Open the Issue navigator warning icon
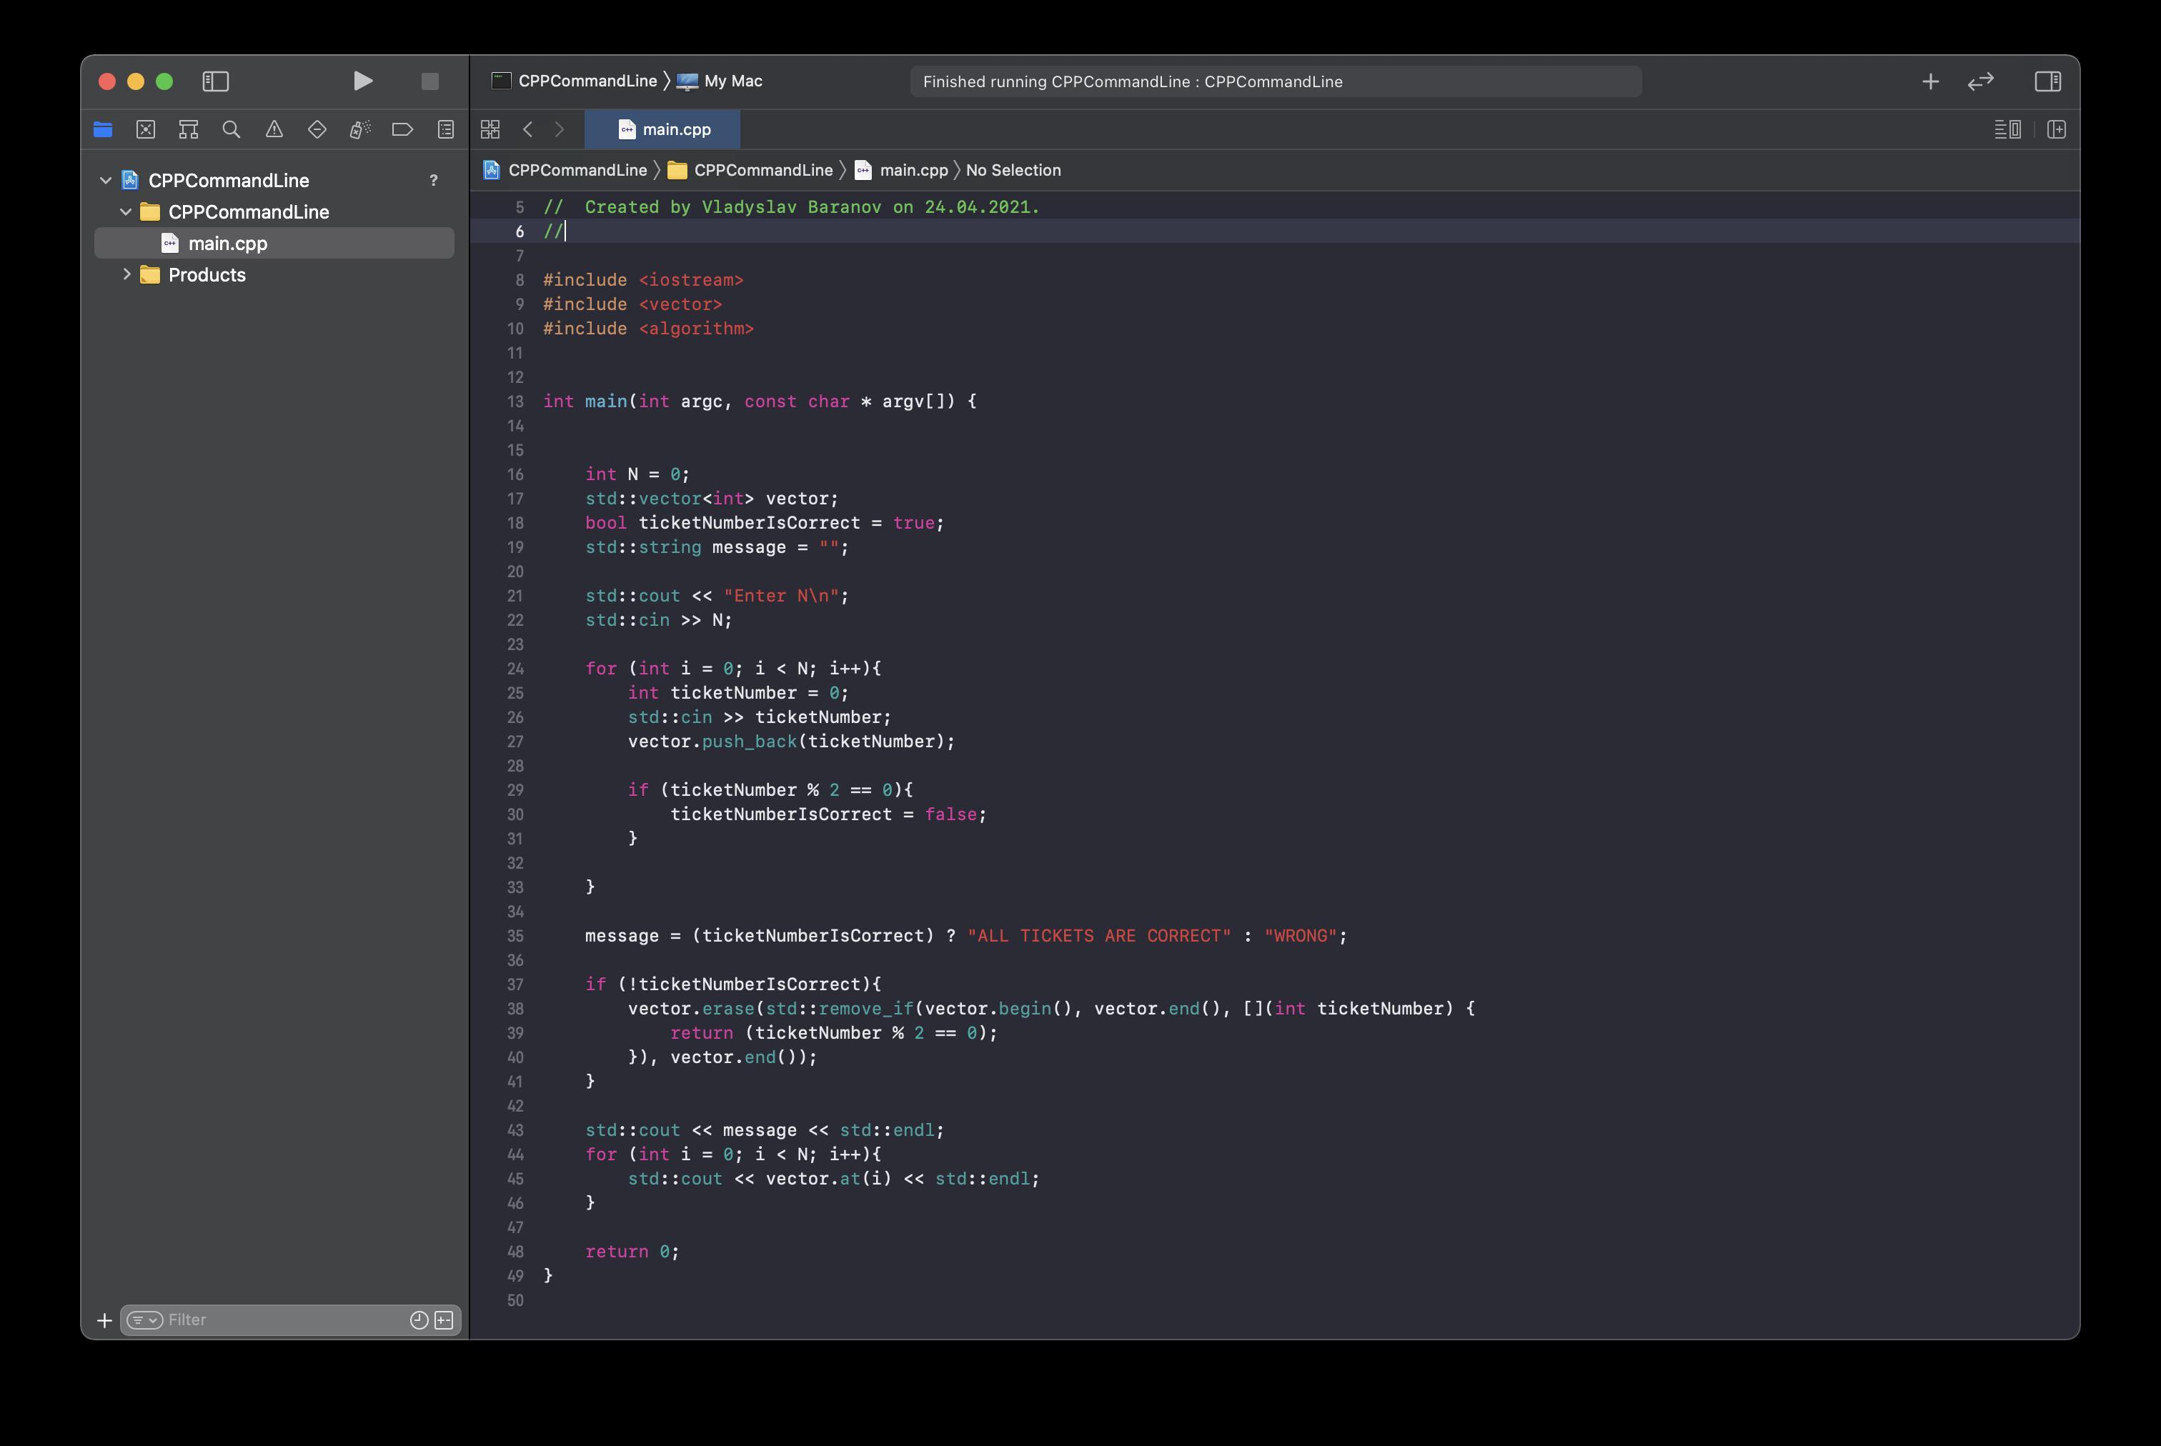Screen dimensions: 2161x1446 (x=274, y=130)
